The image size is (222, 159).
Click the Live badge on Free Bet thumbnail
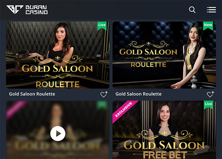pyautogui.click(x=208, y=105)
